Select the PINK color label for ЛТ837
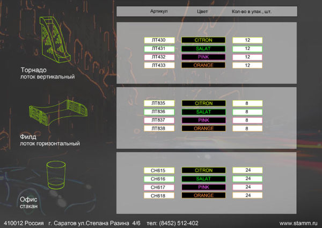This screenshot has height=228, width=322. point(203,120)
